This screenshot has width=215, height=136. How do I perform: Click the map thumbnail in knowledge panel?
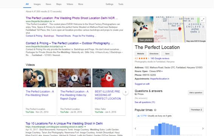pyautogui.click(x=180, y=29)
